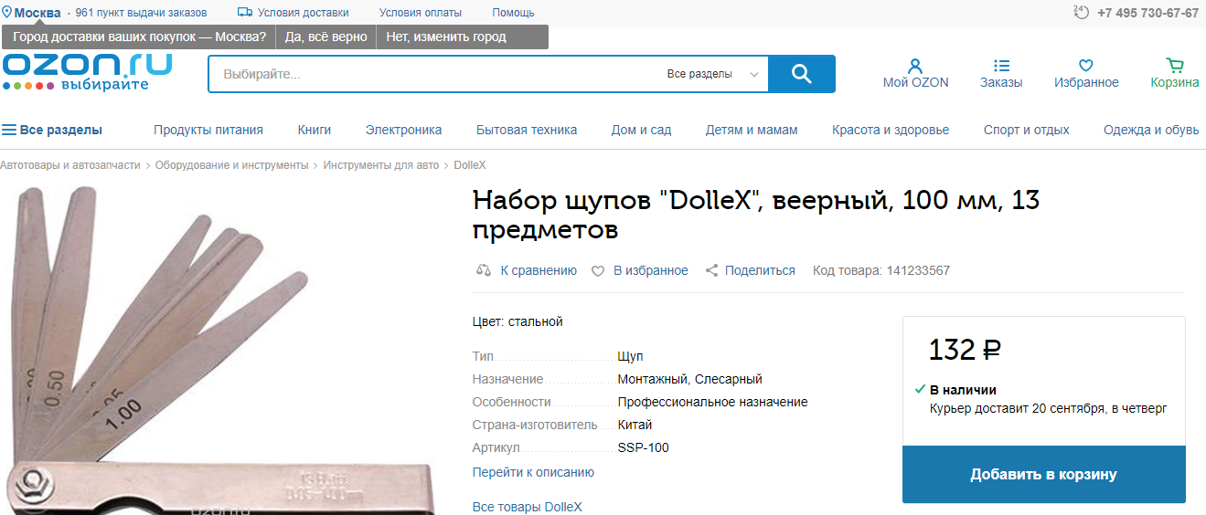1206x515 pixels.
Task: Click the В избранное link under title
Action: pyautogui.click(x=650, y=270)
